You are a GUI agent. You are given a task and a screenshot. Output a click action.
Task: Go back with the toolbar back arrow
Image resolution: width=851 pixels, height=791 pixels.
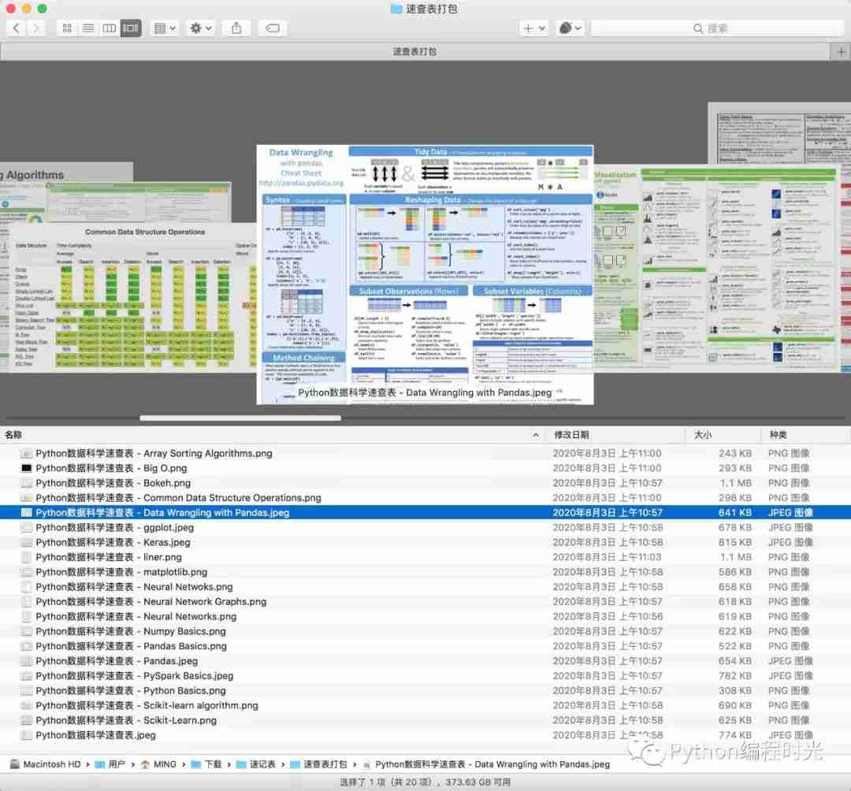pos(17,28)
